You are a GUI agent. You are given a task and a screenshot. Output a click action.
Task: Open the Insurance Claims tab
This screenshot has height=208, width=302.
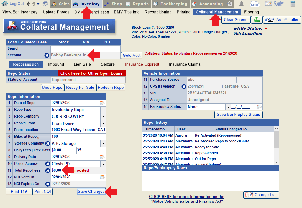185,64
